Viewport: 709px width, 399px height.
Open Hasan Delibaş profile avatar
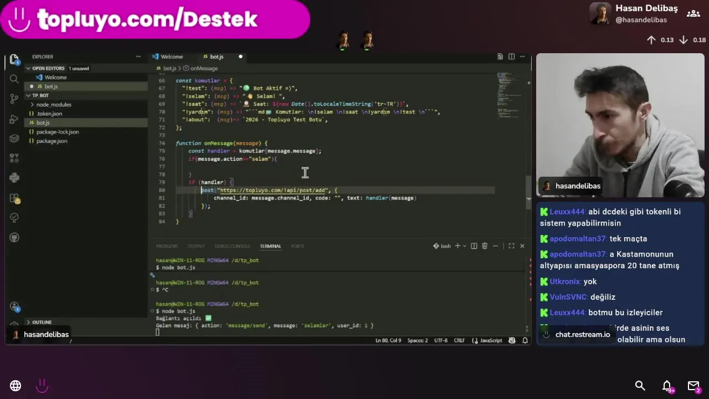tap(600, 13)
